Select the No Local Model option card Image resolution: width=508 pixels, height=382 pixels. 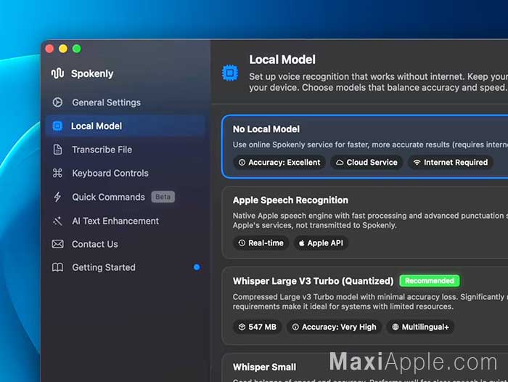tap(365, 147)
